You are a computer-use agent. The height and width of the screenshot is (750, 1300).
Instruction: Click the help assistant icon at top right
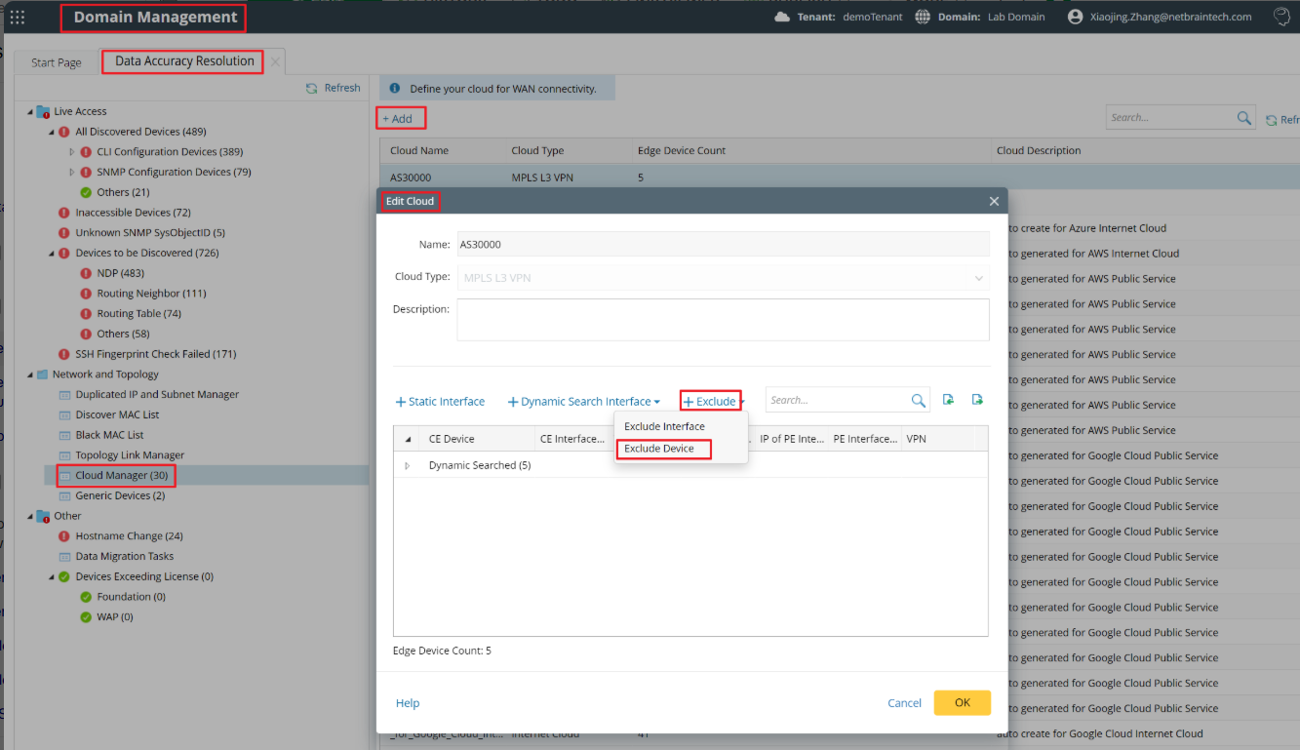(1280, 17)
